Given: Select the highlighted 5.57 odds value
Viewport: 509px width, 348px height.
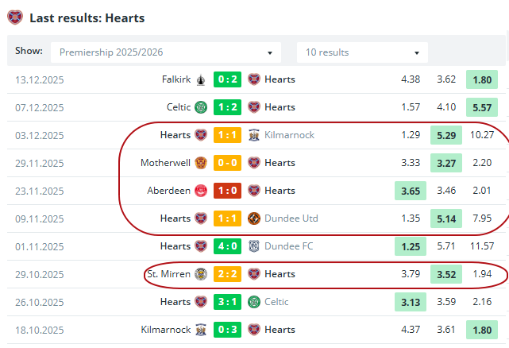Looking at the screenshot, I should click(x=482, y=107).
